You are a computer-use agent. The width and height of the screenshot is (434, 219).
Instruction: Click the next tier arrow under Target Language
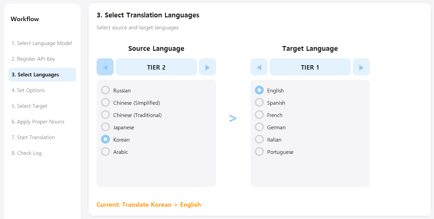click(x=361, y=67)
